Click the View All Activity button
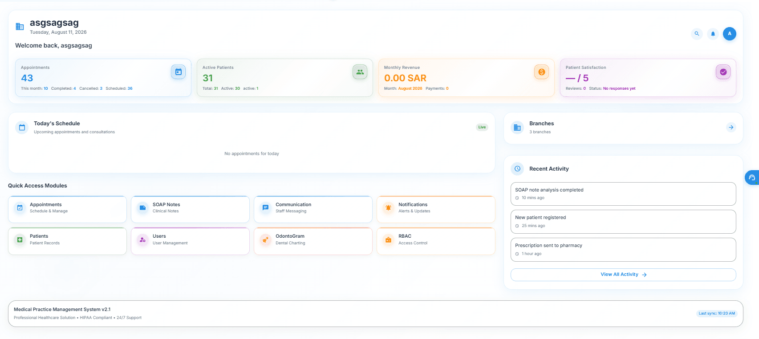Image resolution: width=759 pixels, height=339 pixels. [x=623, y=275]
